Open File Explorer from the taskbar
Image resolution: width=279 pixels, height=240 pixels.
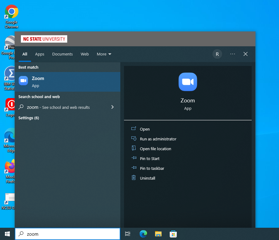click(x=158, y=234)
